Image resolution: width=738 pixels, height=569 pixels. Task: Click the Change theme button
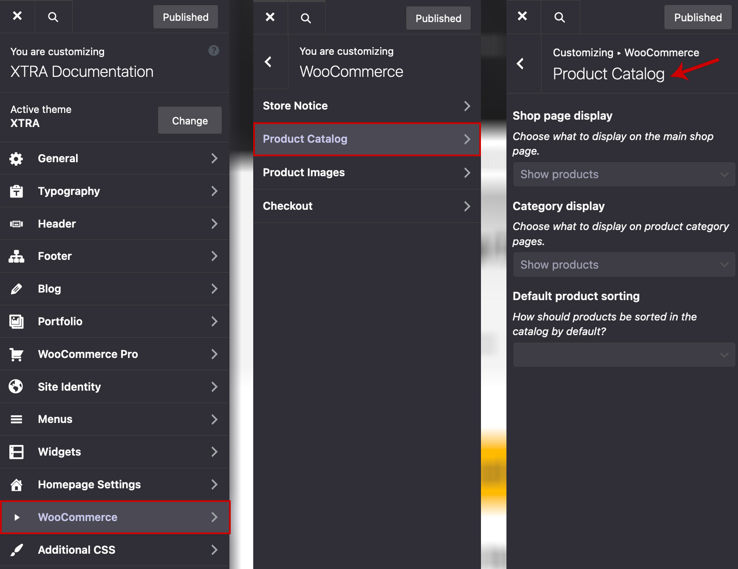click(189, 121)
